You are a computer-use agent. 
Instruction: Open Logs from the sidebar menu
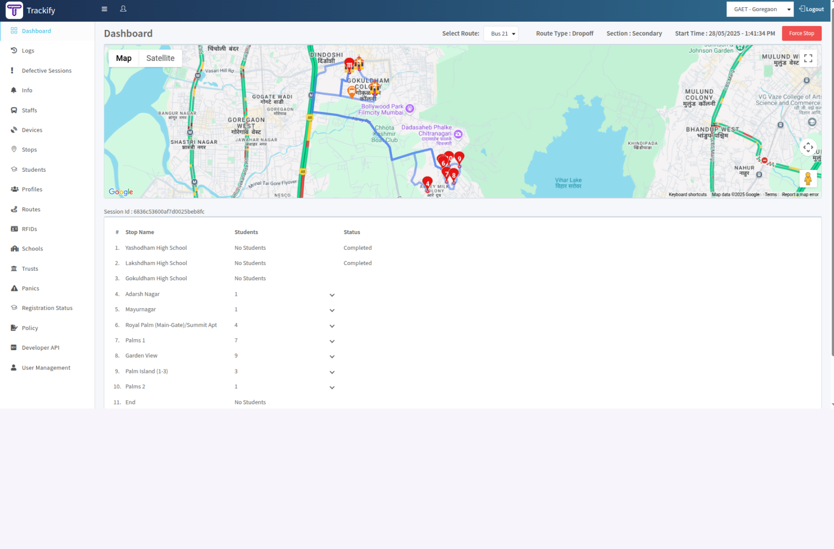[x=47, y=51]
